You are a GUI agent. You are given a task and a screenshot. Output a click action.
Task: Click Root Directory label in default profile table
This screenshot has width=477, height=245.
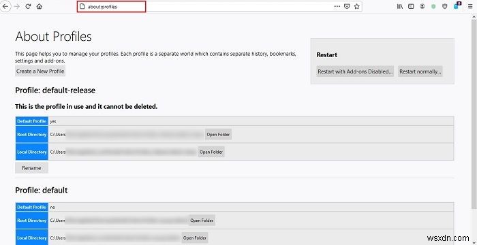click(31, 220)
